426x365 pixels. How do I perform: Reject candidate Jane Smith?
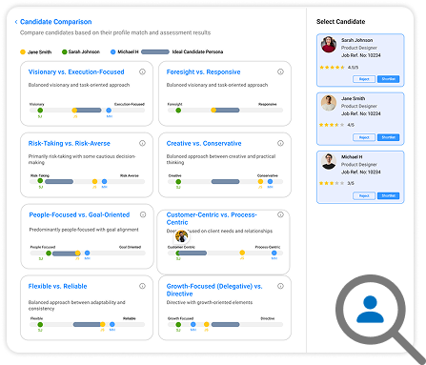coord(364,137)
